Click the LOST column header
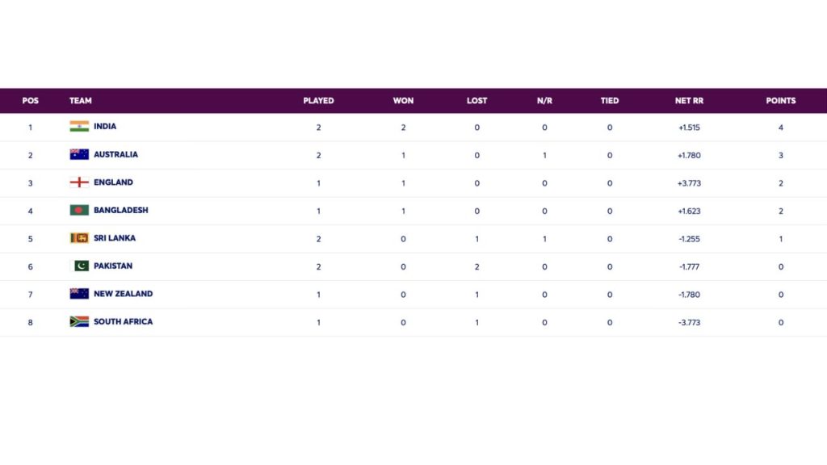 click(476, 101)
